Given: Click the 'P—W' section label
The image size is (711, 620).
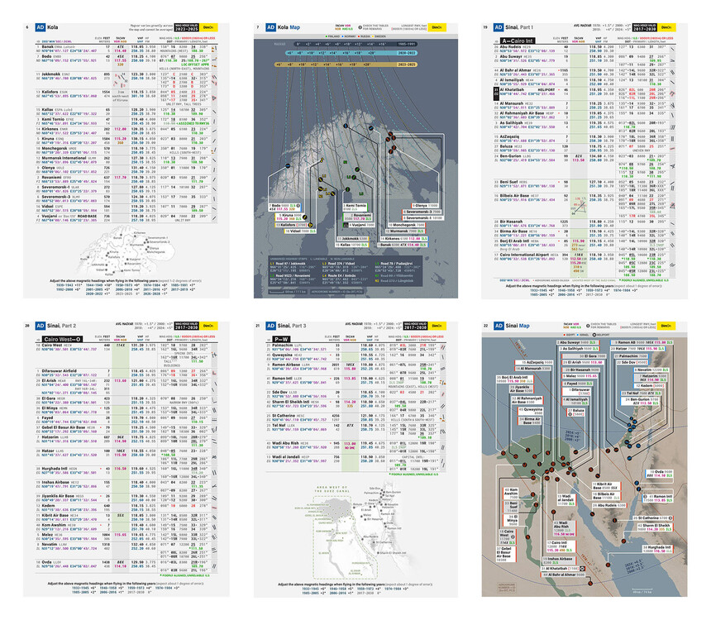Looking at the screenshot, I should 281,339.
